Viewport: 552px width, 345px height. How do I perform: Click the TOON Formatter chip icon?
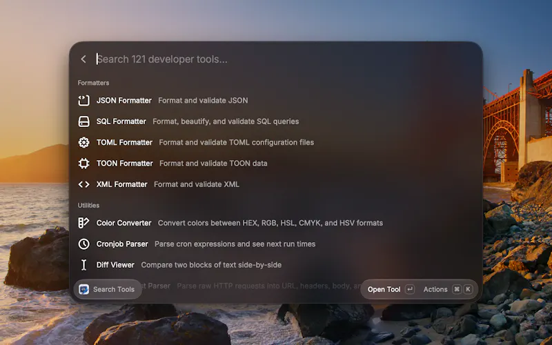tap(83, 164)
